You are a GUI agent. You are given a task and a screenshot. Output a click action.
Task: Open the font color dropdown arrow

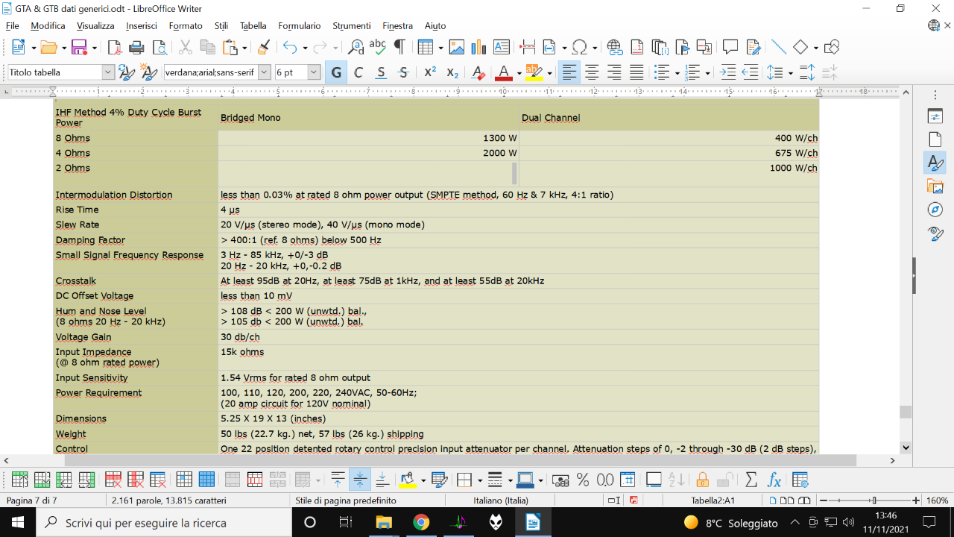tap(518, 72)
